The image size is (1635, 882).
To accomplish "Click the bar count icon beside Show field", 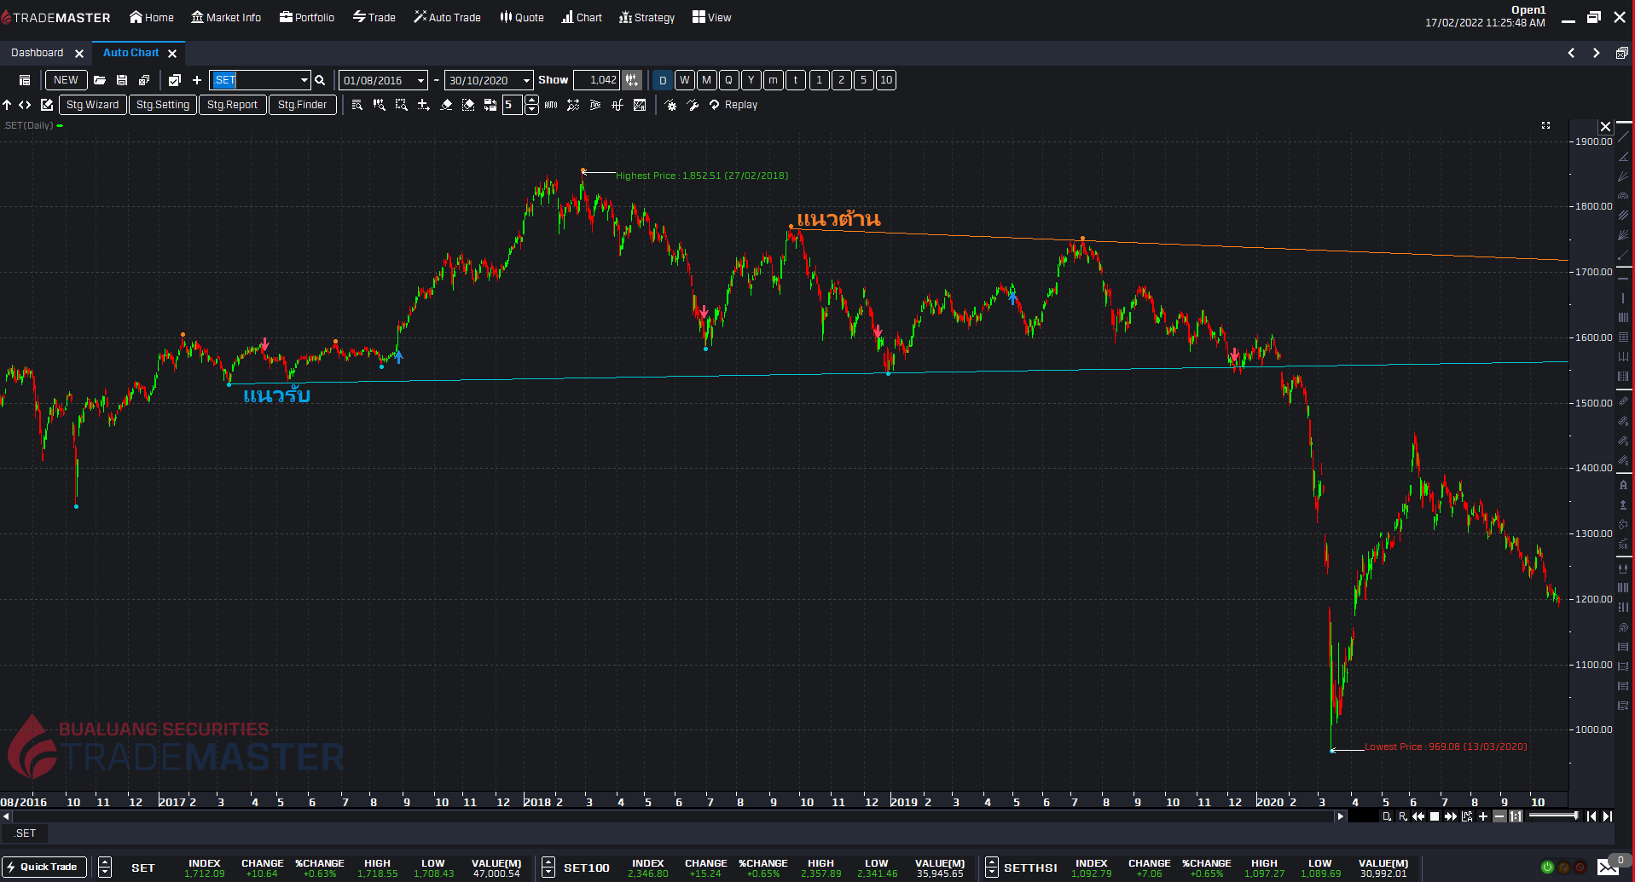I will tap(632, 80).
